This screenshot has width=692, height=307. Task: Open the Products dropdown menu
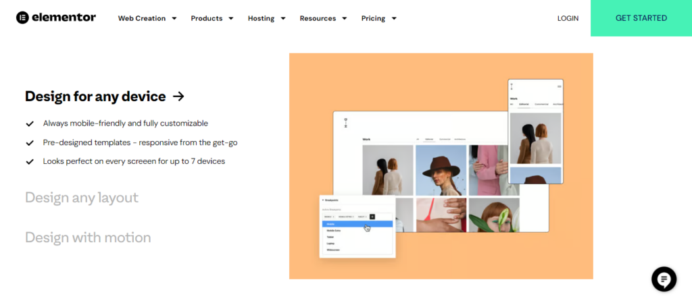click(212, 18)
